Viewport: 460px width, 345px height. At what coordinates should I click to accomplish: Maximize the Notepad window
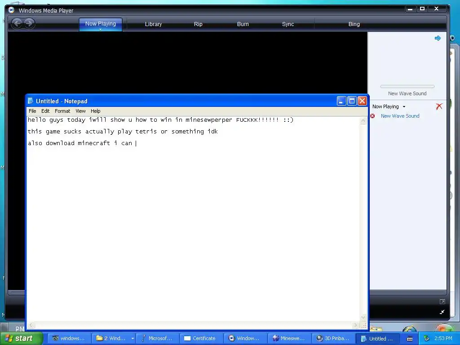point(352,101)
